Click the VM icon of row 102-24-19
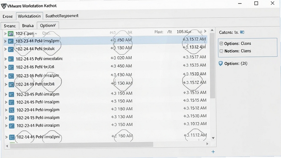Image resolution: width=281 pixels, height=158 pixels. point(11,84)
